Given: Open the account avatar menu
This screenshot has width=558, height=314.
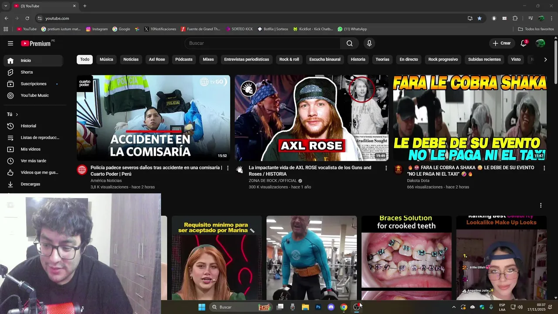Looking at the screenshot, I should point(540,43).
